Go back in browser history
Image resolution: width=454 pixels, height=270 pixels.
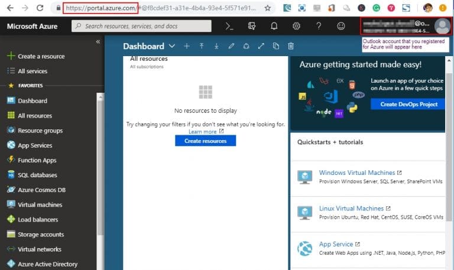pos(10,8)
